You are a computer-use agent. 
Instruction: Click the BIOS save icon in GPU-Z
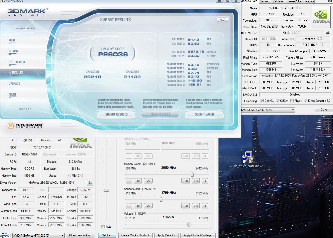328,33
